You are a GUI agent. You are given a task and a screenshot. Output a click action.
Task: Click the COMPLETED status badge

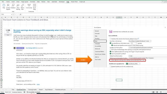pyautogui.click(x=20, y=48)
